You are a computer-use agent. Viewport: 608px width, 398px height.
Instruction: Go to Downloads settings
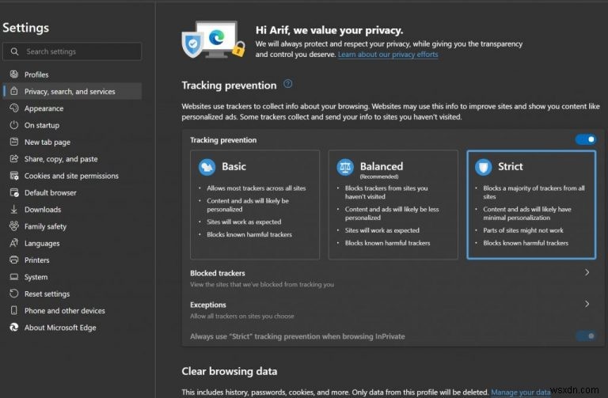click(72, 209)
